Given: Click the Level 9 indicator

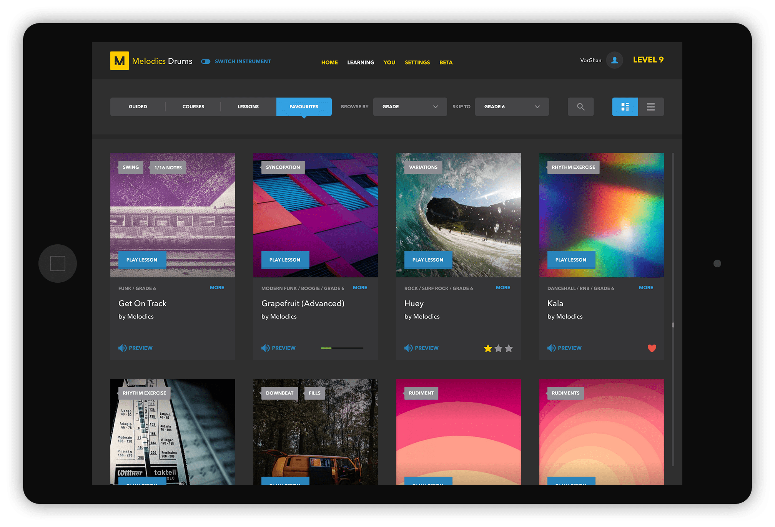Looking at the screenshot, I should (x=648, y=60).
